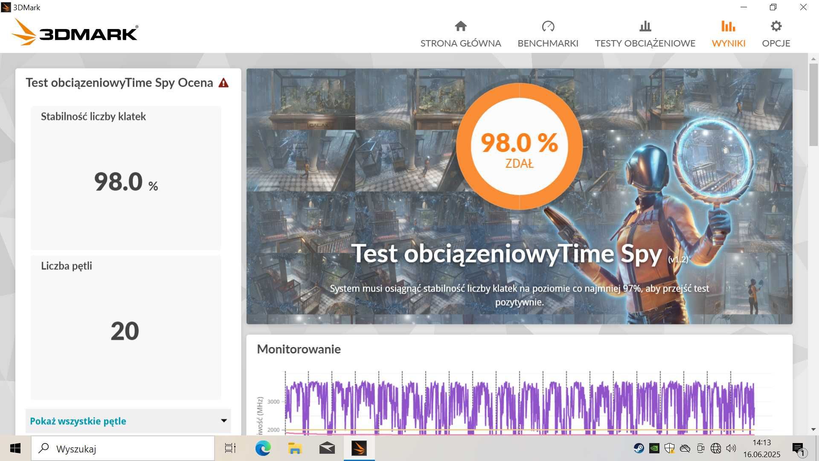
Task: Click the Steam tray icon
Action: click(x=639, y=448)
